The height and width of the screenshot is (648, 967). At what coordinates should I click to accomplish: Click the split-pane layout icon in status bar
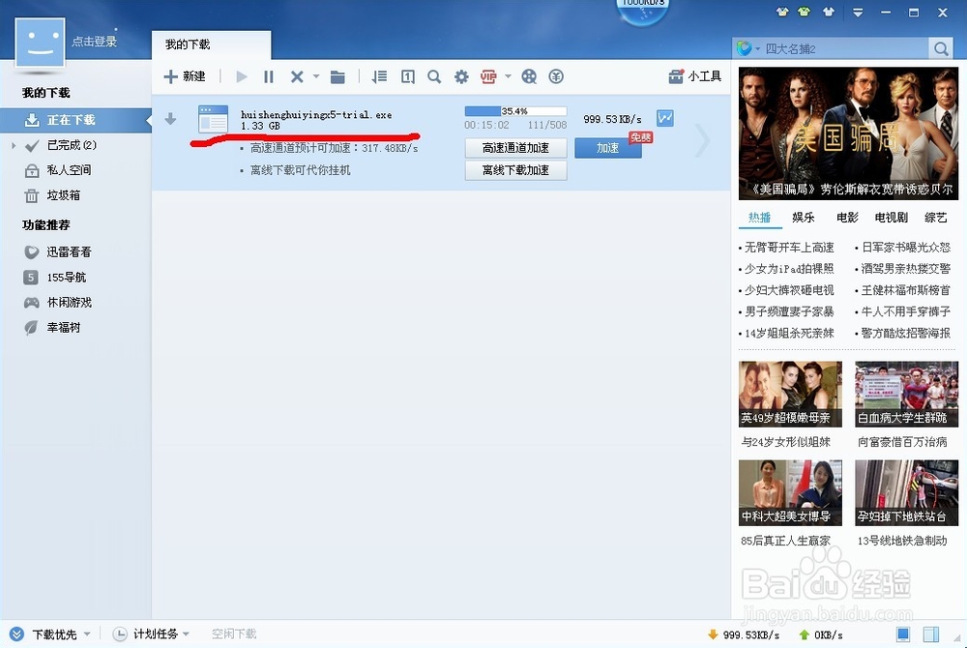[931, 634]
